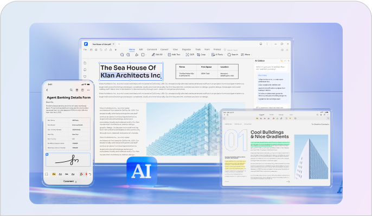Tap the search icon on the phone
372x216 pixels.
(x=71, y=90)
